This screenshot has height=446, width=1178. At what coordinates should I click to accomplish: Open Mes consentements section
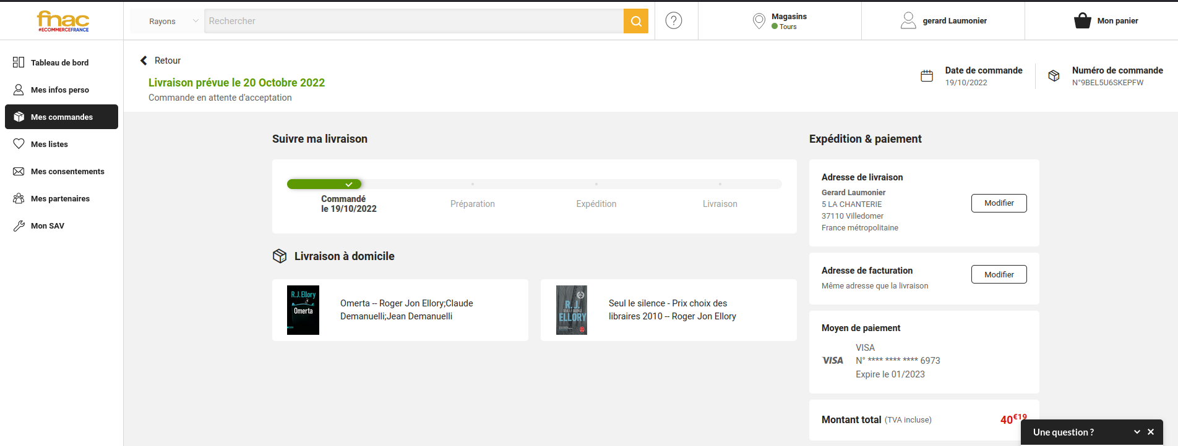pyautogui.click(x=67, y=171)
